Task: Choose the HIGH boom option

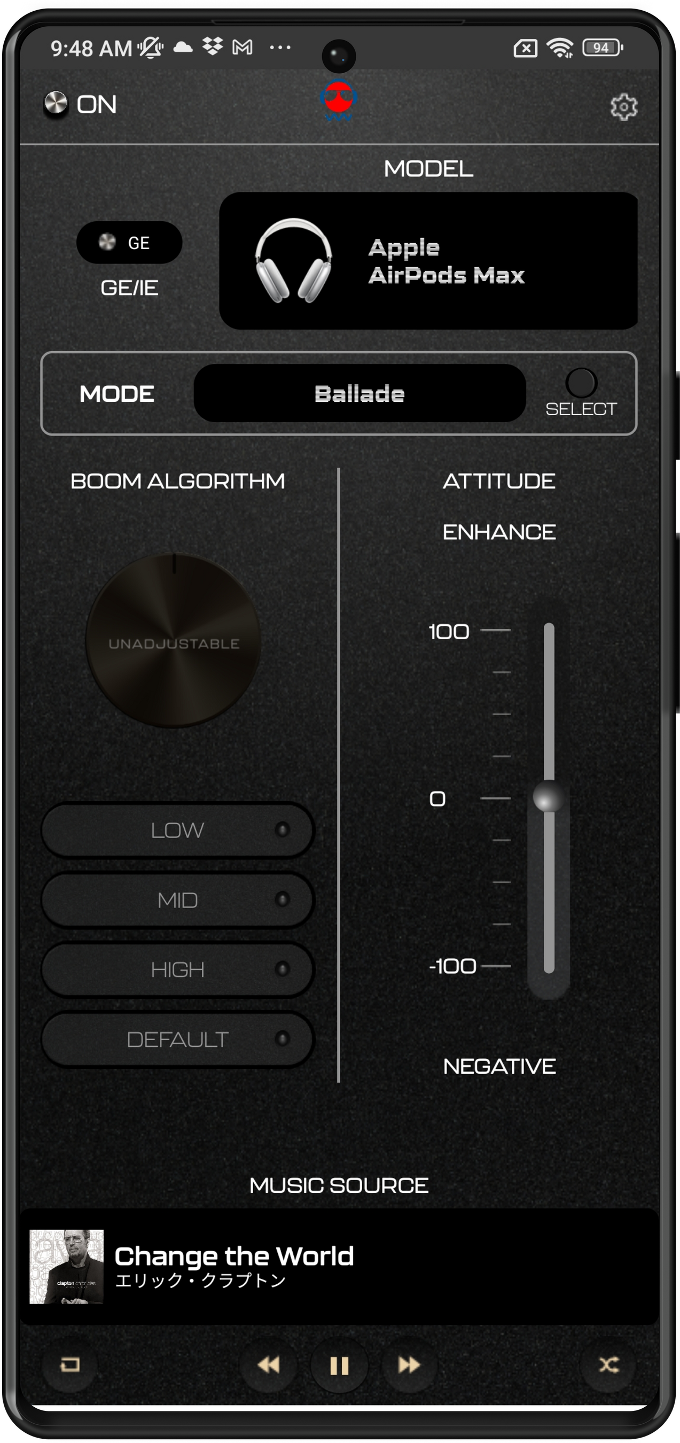Action: 177,969
